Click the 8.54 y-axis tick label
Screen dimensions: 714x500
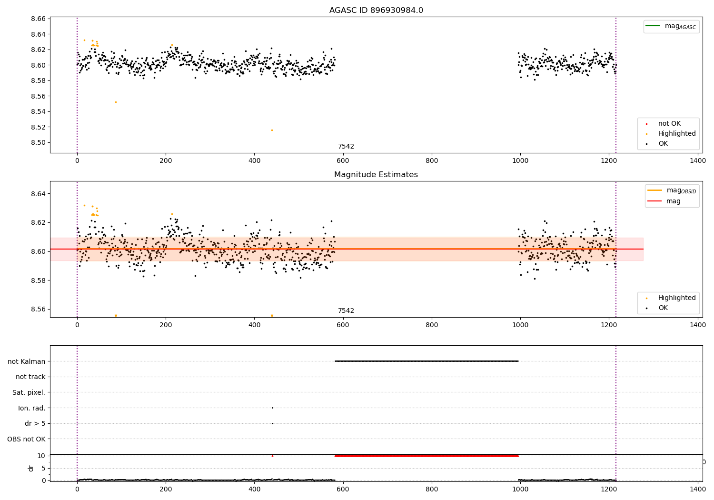tap(38, 112)
